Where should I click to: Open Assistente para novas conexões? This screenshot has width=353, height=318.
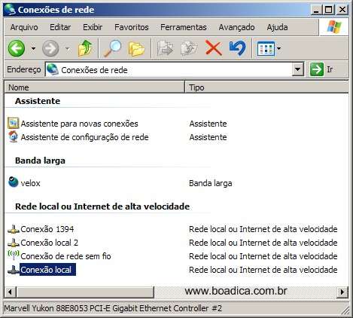[x=79, y=124]
